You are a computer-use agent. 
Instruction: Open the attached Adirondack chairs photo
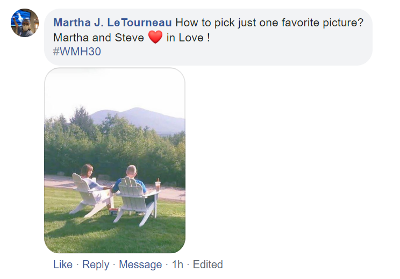coord(115,160)
